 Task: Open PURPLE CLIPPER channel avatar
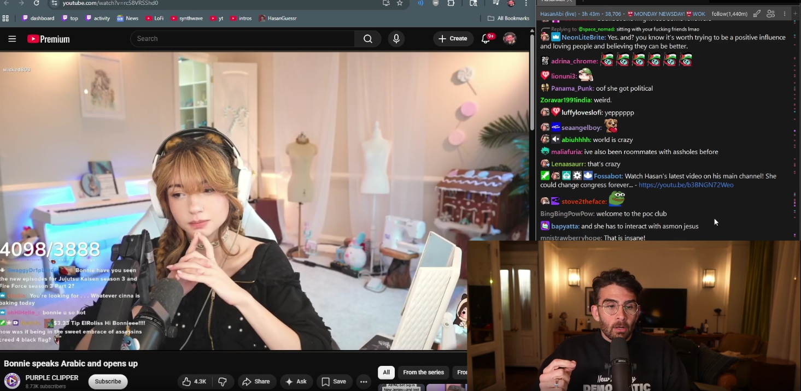13,381
